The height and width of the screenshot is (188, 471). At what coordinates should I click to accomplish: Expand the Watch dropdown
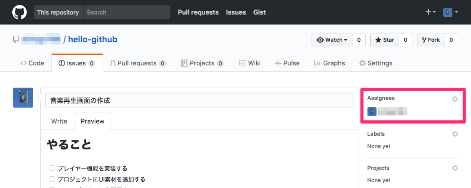point(332,40)
